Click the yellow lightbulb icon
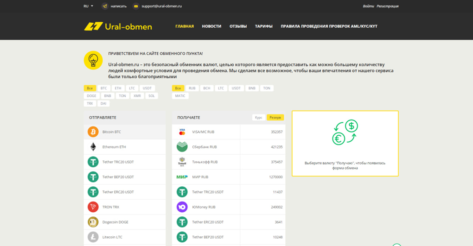 (93, 60)
